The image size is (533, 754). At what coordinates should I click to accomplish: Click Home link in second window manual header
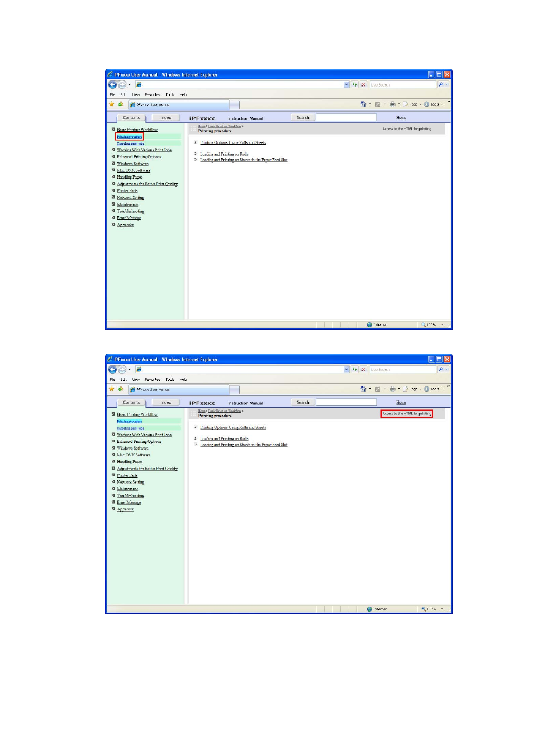point(401,403)
